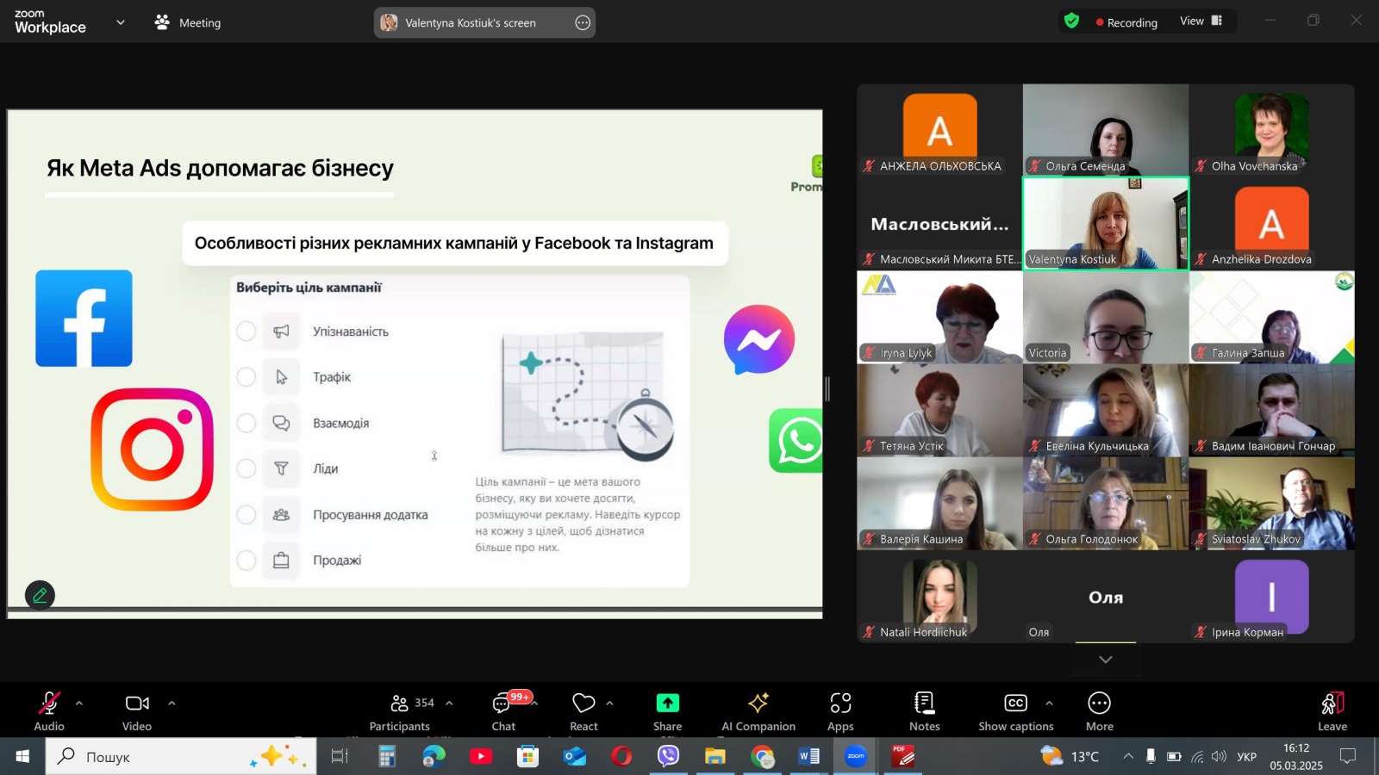Unmute microphone with the Audio button
Image resolution: width=1379 pixels, height=775 pixels.
tap(49, 711)
